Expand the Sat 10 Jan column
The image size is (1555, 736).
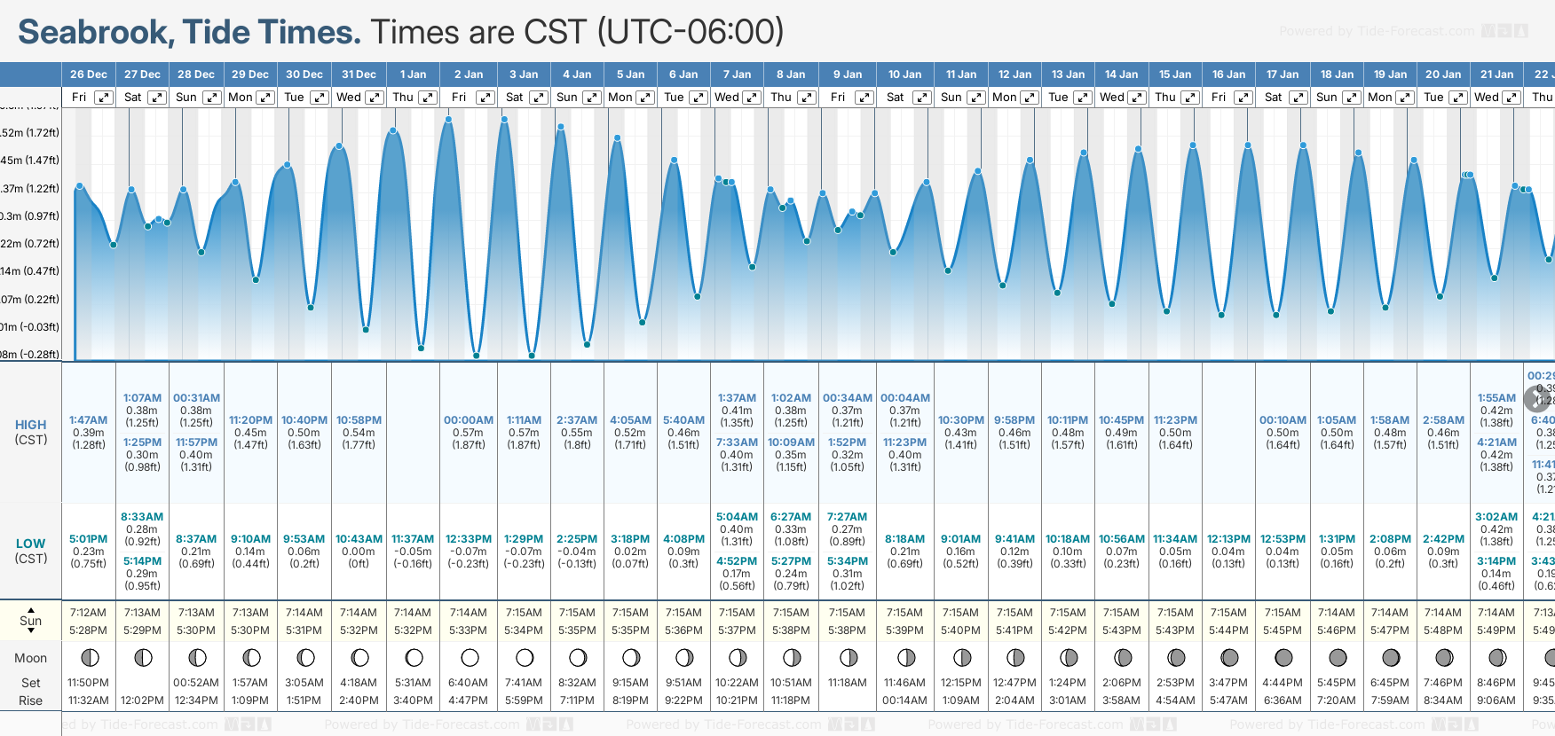[x=921, y=98]
